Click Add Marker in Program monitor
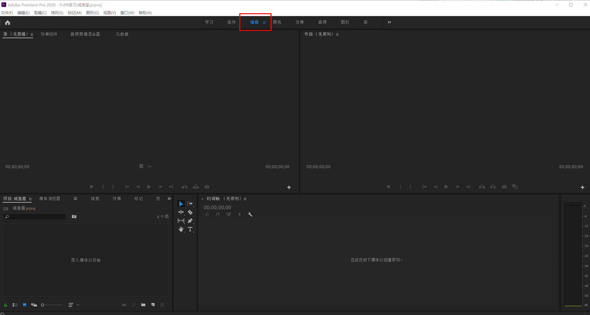The height and width of the screenshot is (315, 590). (389, 187)
